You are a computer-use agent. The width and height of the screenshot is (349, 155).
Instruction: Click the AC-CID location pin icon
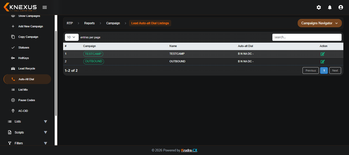pyautogui.click(x=13, y=111)
